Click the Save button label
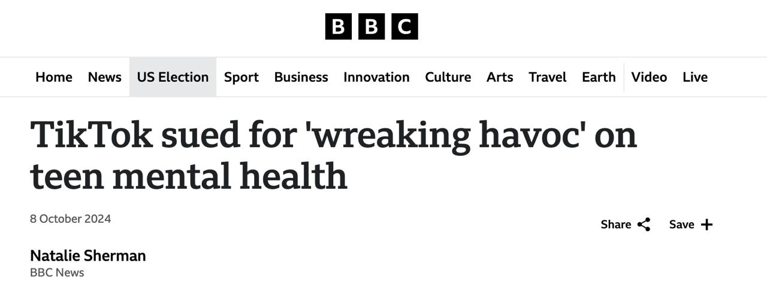This screenshot has width=767, height=285. pyautogui.click(x=681, y=225)
